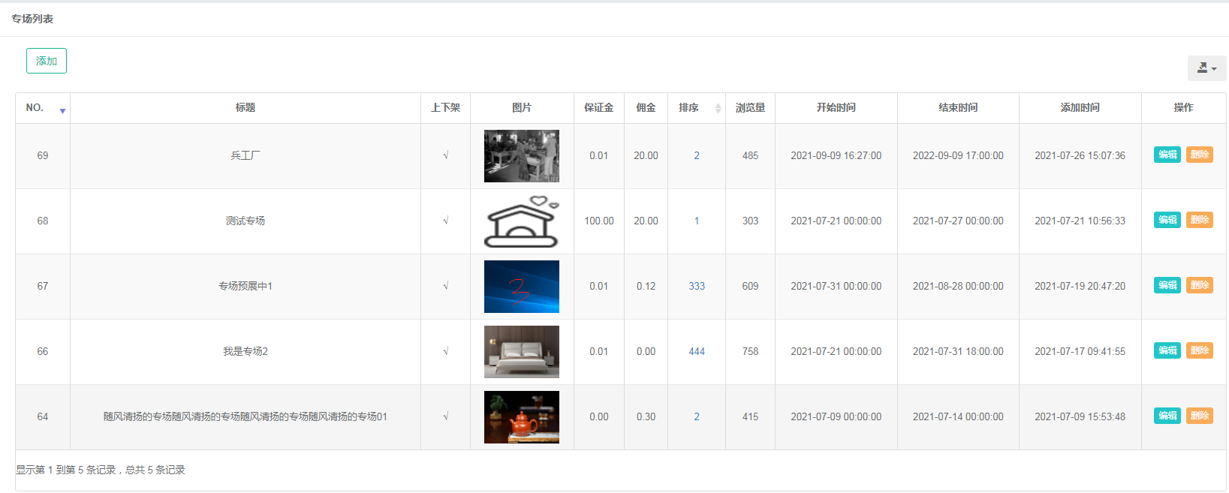Toggle the 上下架 checkmark for 测试专场
Screen dimensions: 1229x493
[x=446, y=221]
